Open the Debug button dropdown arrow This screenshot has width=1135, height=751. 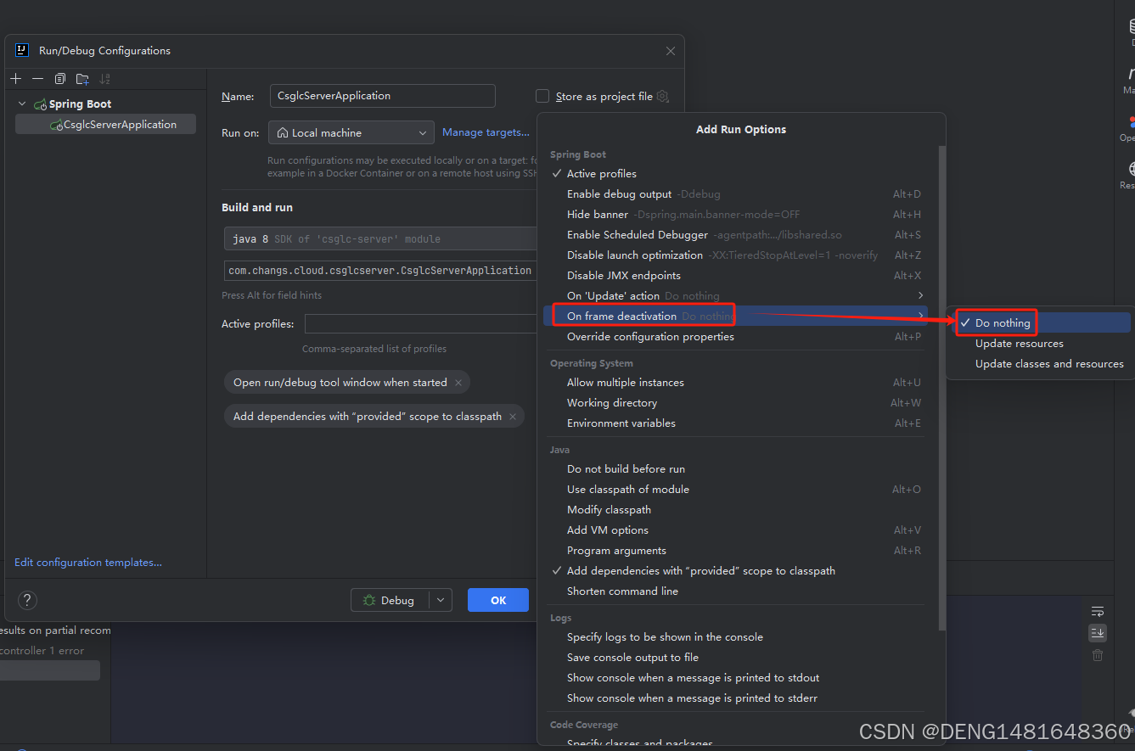(441, 600)
